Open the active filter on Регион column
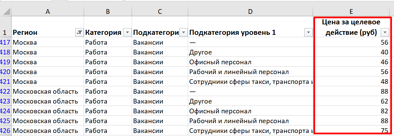The width and height of the screenshot is (394, 136). (79, 32)
